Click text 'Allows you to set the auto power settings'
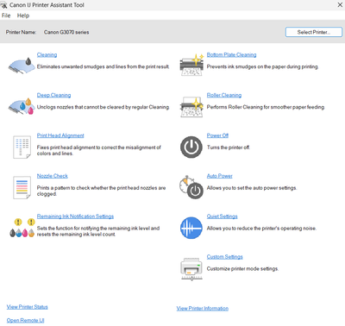The image size is (345, 326). click(x=252, y=188)
